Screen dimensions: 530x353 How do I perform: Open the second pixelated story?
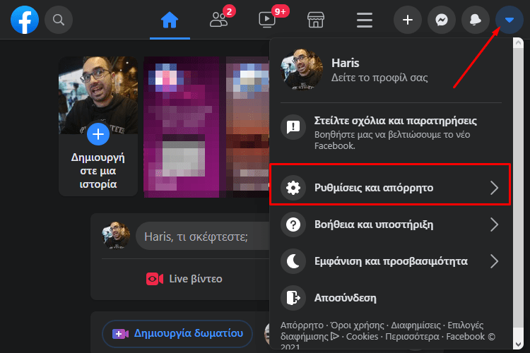[x=247, y=127]
